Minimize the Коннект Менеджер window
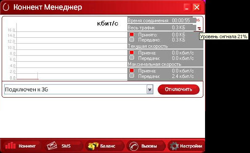The height and width of the screenshot is (153, 250). (x=187, y=7)
